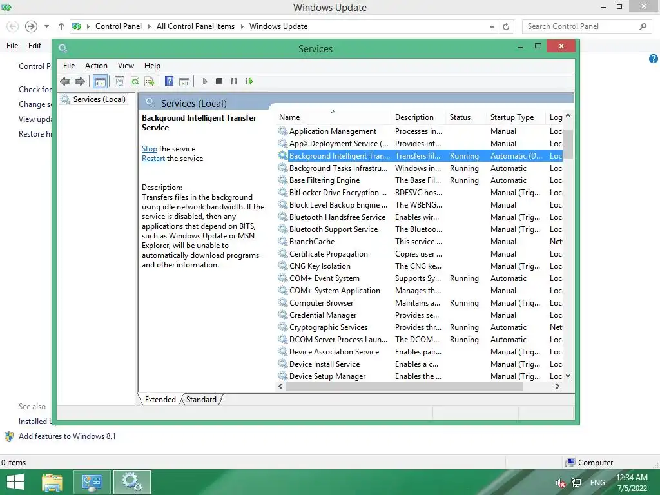Expand the breadcrumb arrow after Control Panel
This screenshot has width=660, height=495.
click(149, 26)
